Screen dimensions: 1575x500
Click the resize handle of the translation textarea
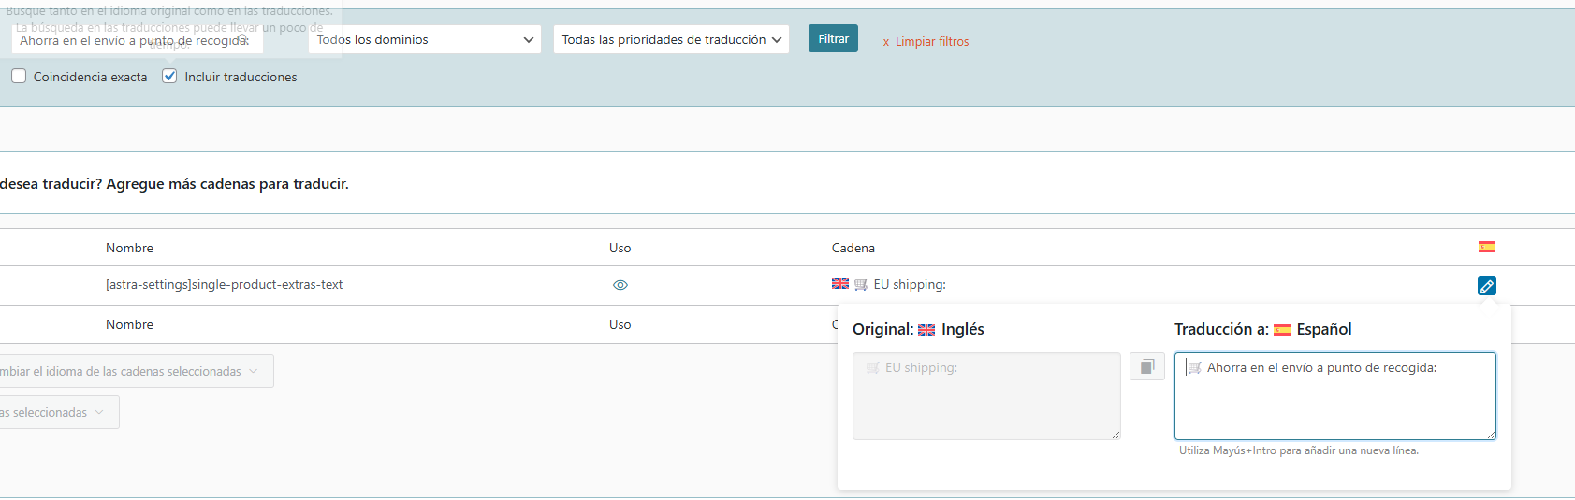point(1491,435)
